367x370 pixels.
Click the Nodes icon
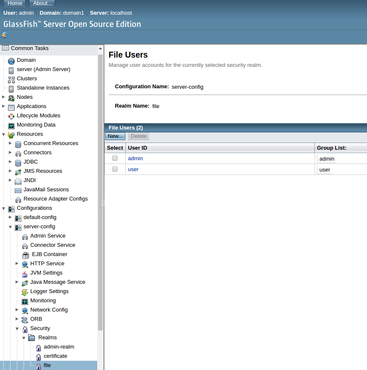click(x=11, y=98)
